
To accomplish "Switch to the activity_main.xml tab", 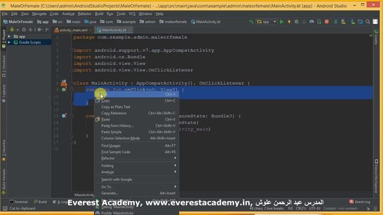I will point(73,30).
